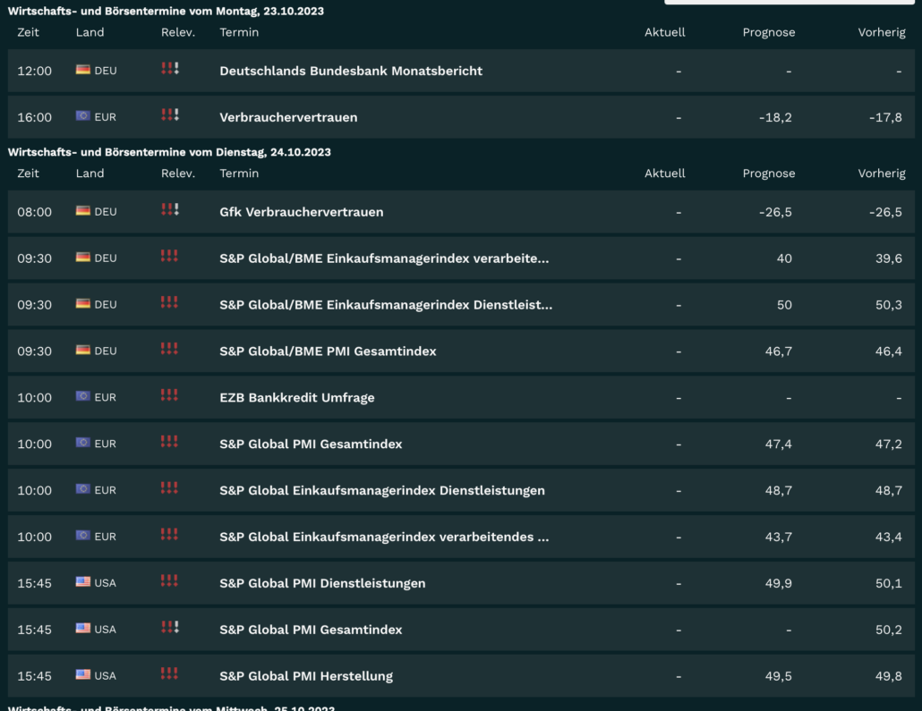Click the relevance icon for USA PMI Dienstleistungen

[169, 580]
